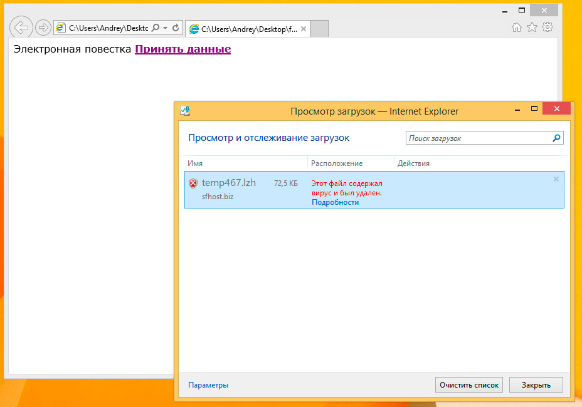Open the address bar dropdown arrow
The height and width of the screenshot is (407, 582).
coord(165,28)
